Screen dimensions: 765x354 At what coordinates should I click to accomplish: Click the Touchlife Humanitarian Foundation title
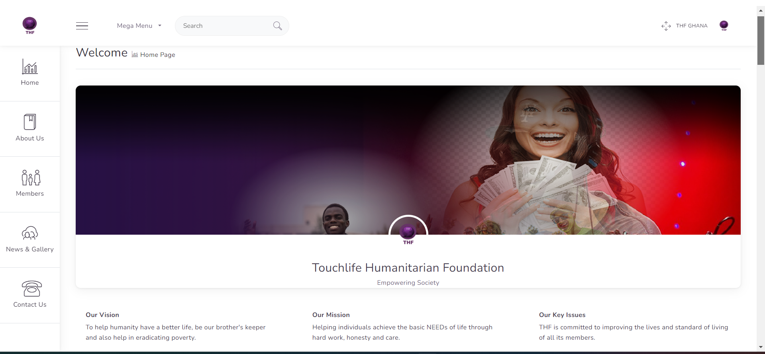(408, 268)
